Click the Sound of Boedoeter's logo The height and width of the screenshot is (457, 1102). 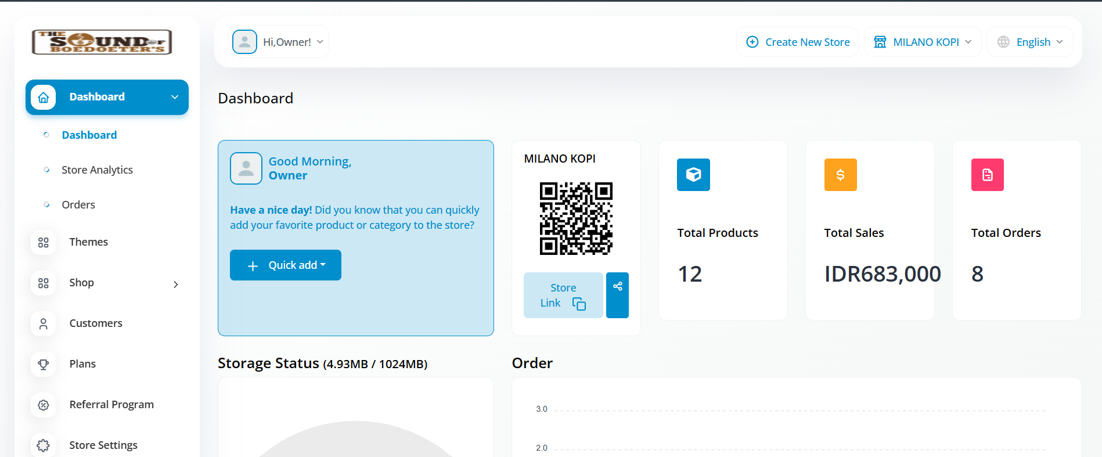[x=102, y=42]
